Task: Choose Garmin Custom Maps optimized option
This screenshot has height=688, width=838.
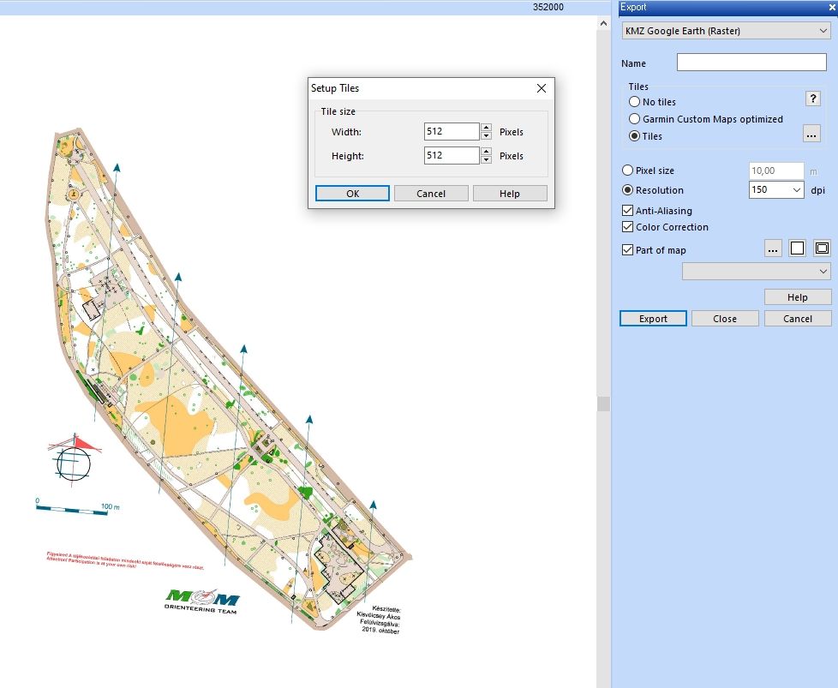Action: (635, 119)
